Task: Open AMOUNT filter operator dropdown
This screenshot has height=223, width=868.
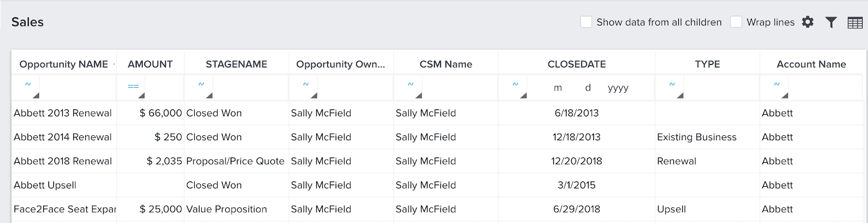Action: 135,88
